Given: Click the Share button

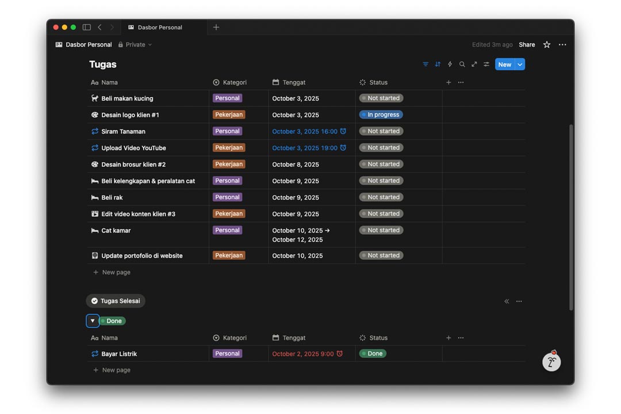Looking at the screenshot, I should coord(527,45).
